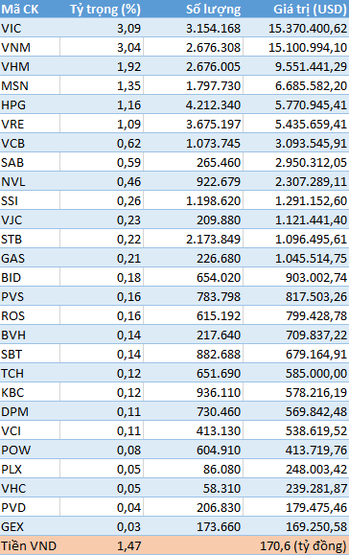The image size is (349, 555).
Task: Click the GAS quantity 226.680
Action: tap(219, 258)
